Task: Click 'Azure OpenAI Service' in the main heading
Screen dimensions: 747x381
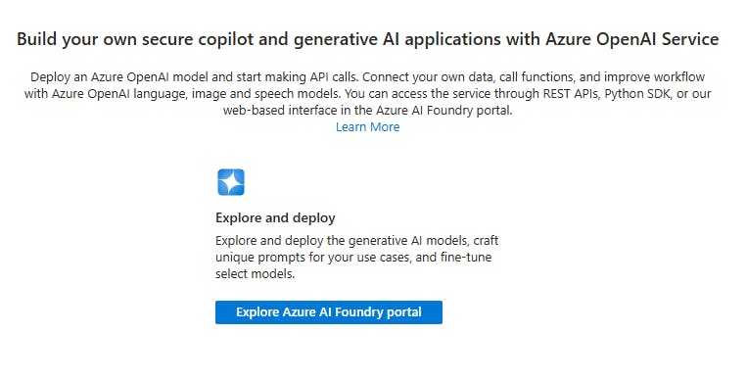Action: 632,38
